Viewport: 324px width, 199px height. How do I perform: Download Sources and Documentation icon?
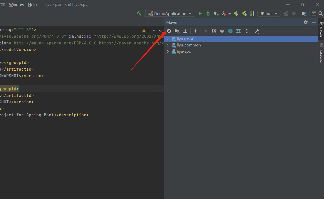pos(186,31)
